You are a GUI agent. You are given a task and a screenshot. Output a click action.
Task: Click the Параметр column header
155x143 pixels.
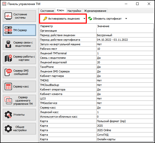[x=68, y=26]
